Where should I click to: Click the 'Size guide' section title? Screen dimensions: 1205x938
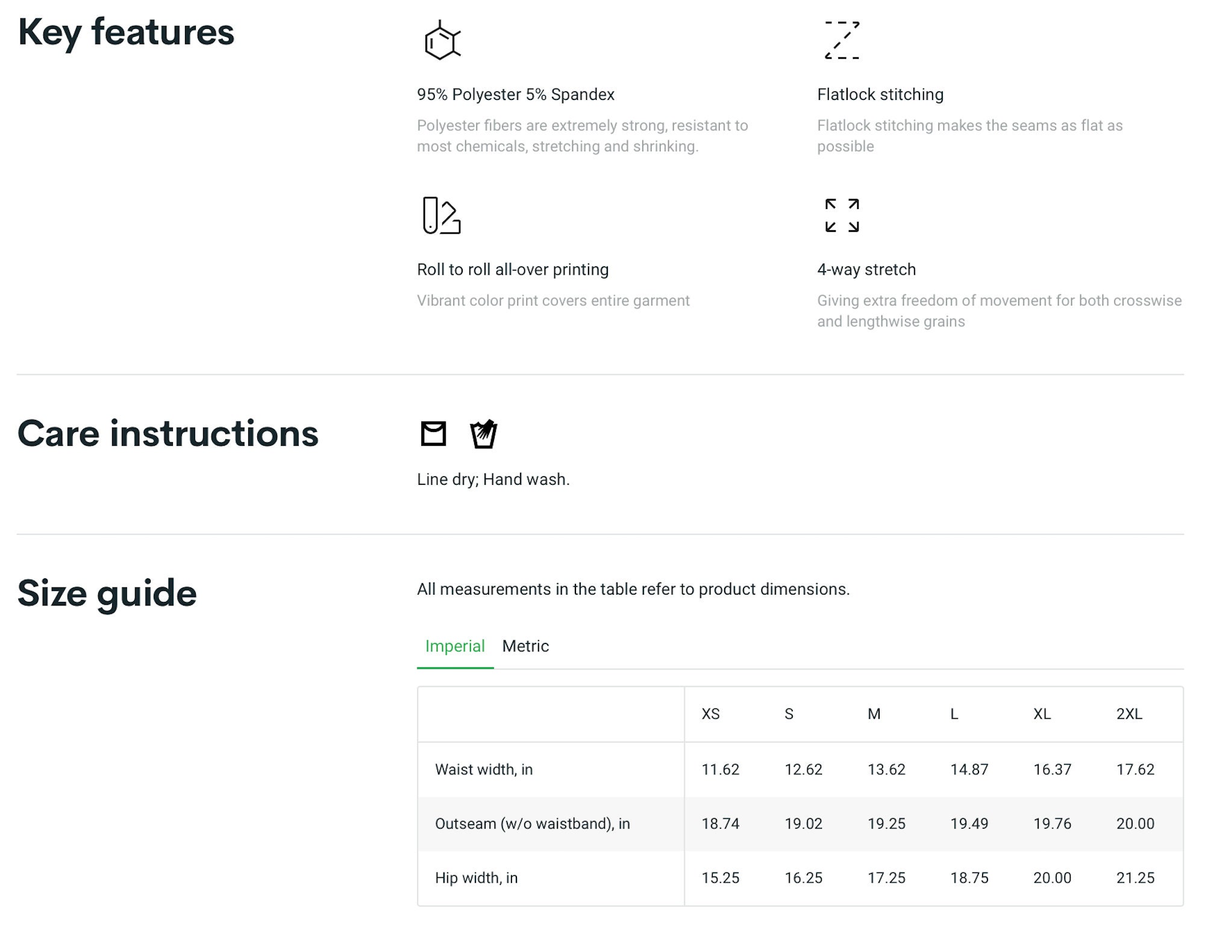coord(107,594)
